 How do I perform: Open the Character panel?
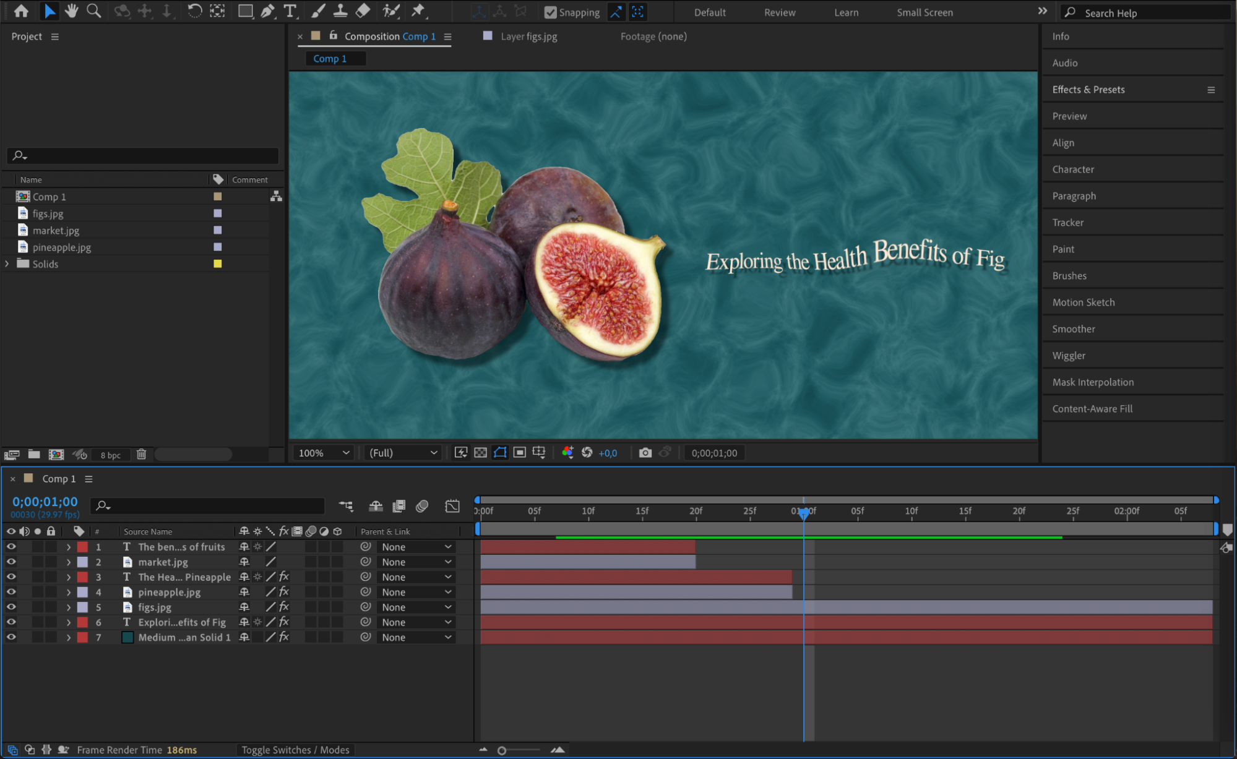(x=1073, y=169)
